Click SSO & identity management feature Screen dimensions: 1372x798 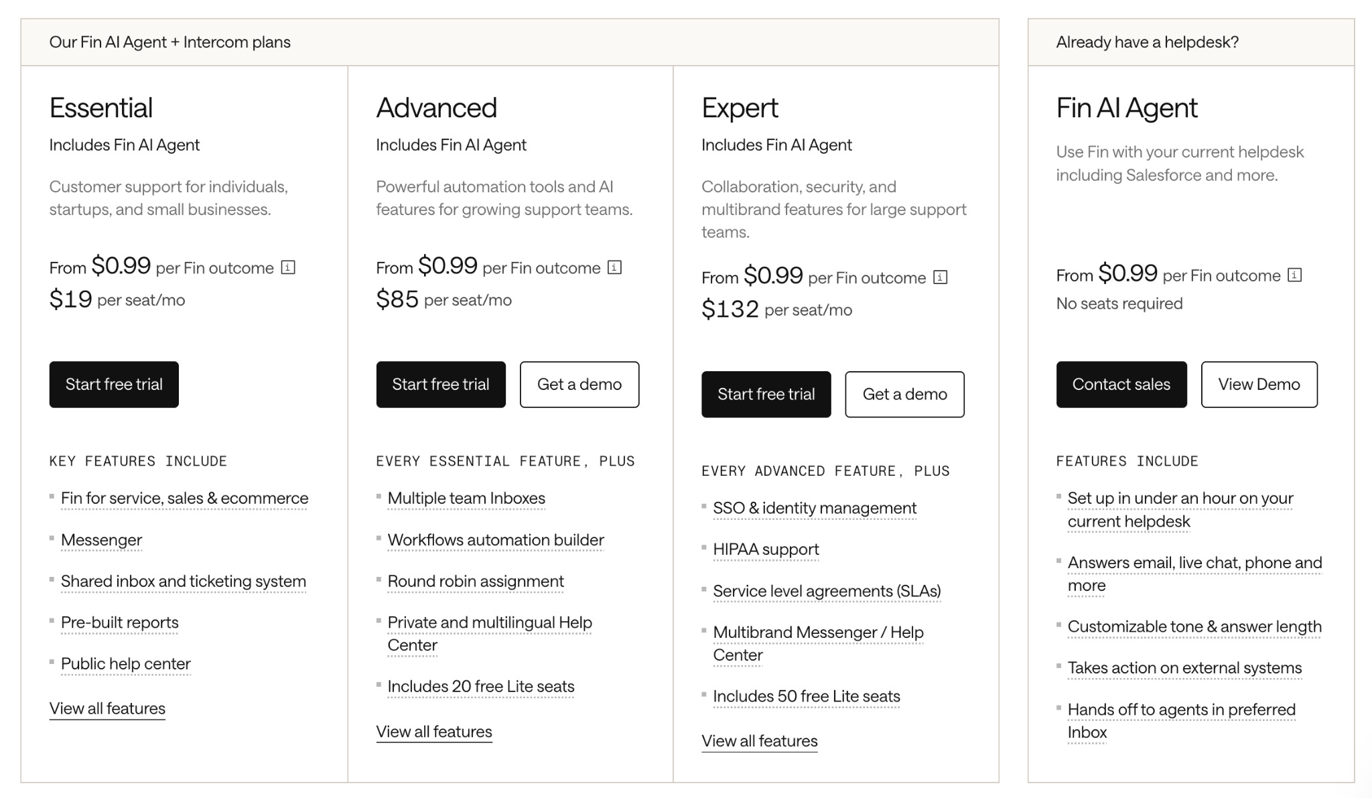815,509
